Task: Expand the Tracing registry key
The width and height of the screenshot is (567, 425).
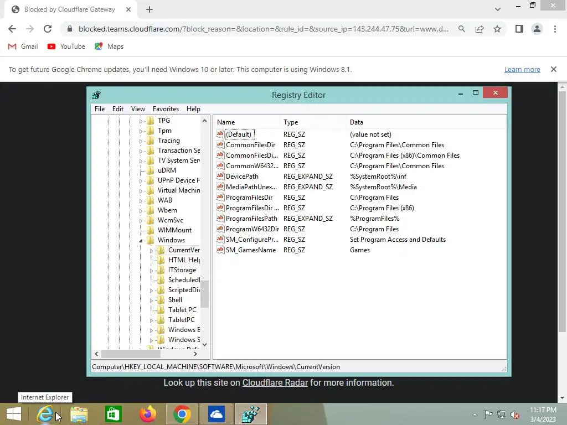Action: tap(141, 141)
